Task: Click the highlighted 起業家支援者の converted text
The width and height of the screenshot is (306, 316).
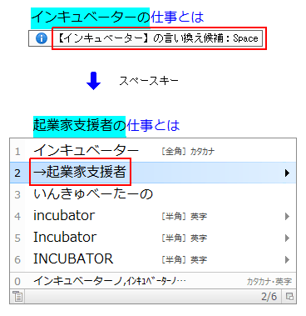Action: click(80, 126)
